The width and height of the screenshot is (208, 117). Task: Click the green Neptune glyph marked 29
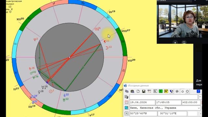[34, 77]
